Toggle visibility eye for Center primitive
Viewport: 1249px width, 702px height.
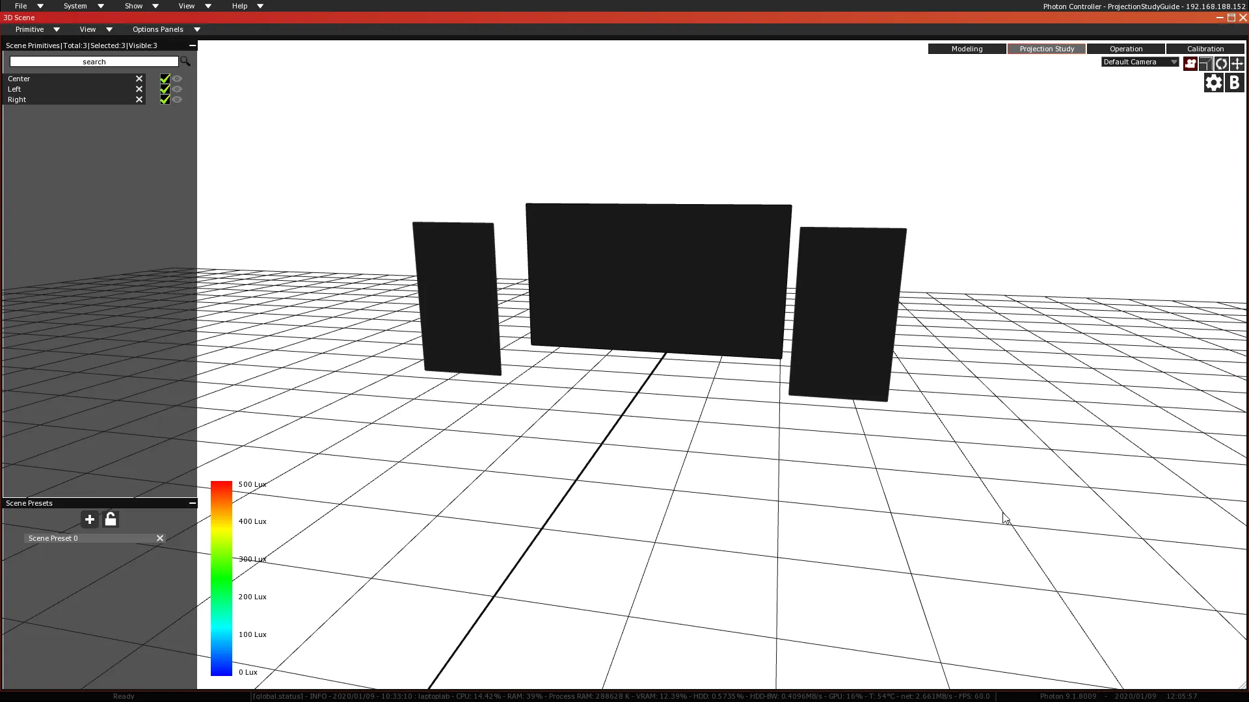pyautogui.click(x=177, y=79)
